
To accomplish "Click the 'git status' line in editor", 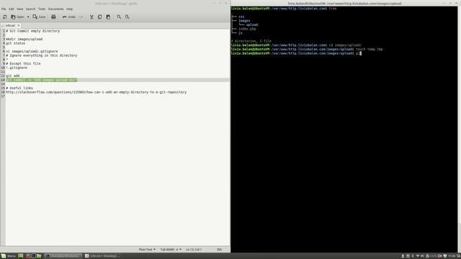I will [x=15, y=43].
